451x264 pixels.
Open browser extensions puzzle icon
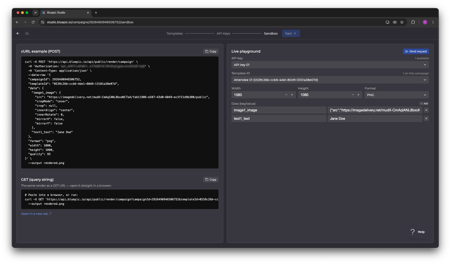pos(413,22)
